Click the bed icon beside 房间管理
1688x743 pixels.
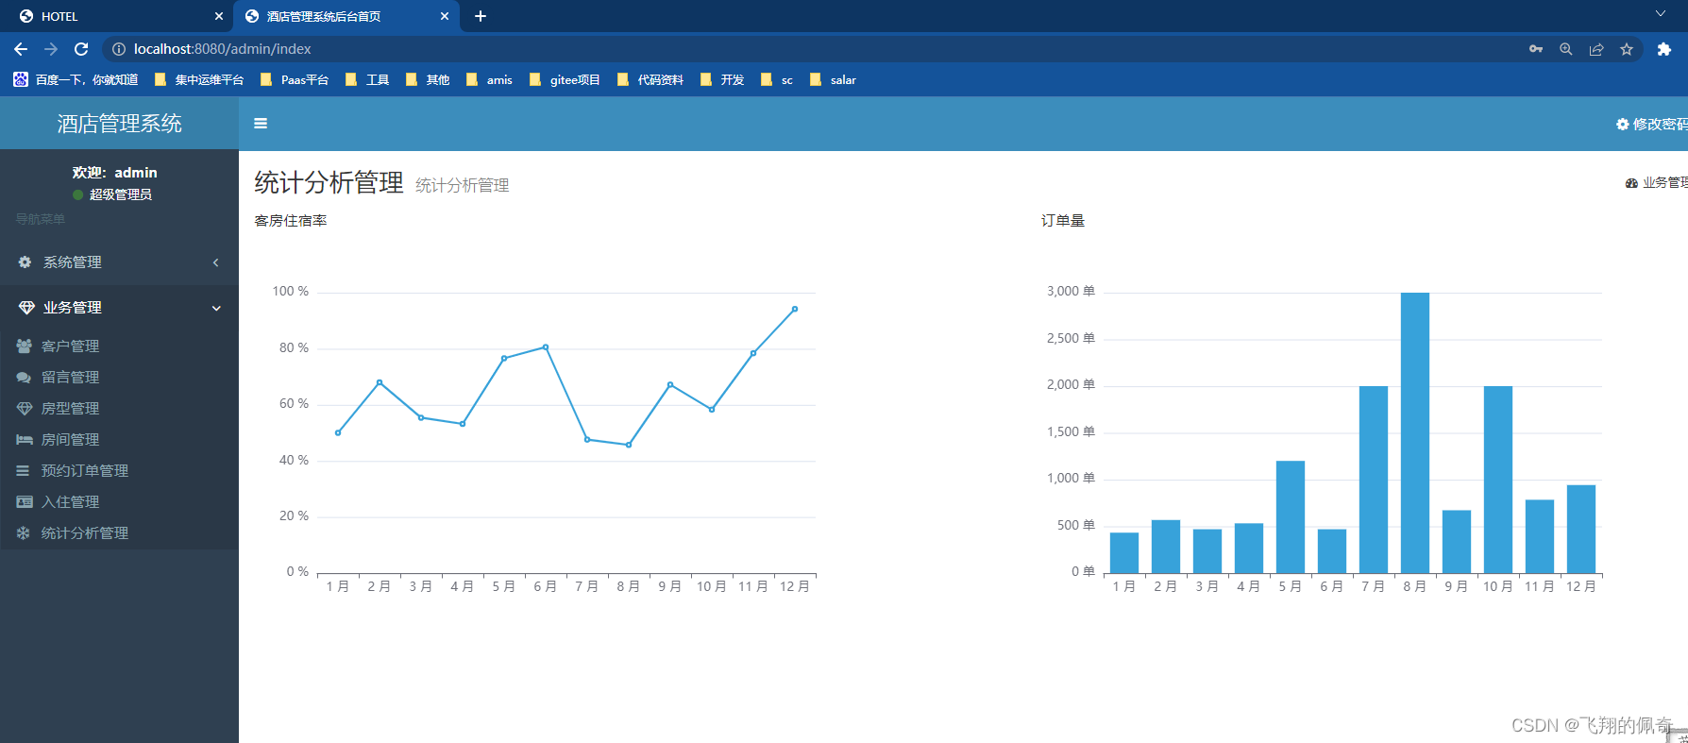tap(25, 440)
